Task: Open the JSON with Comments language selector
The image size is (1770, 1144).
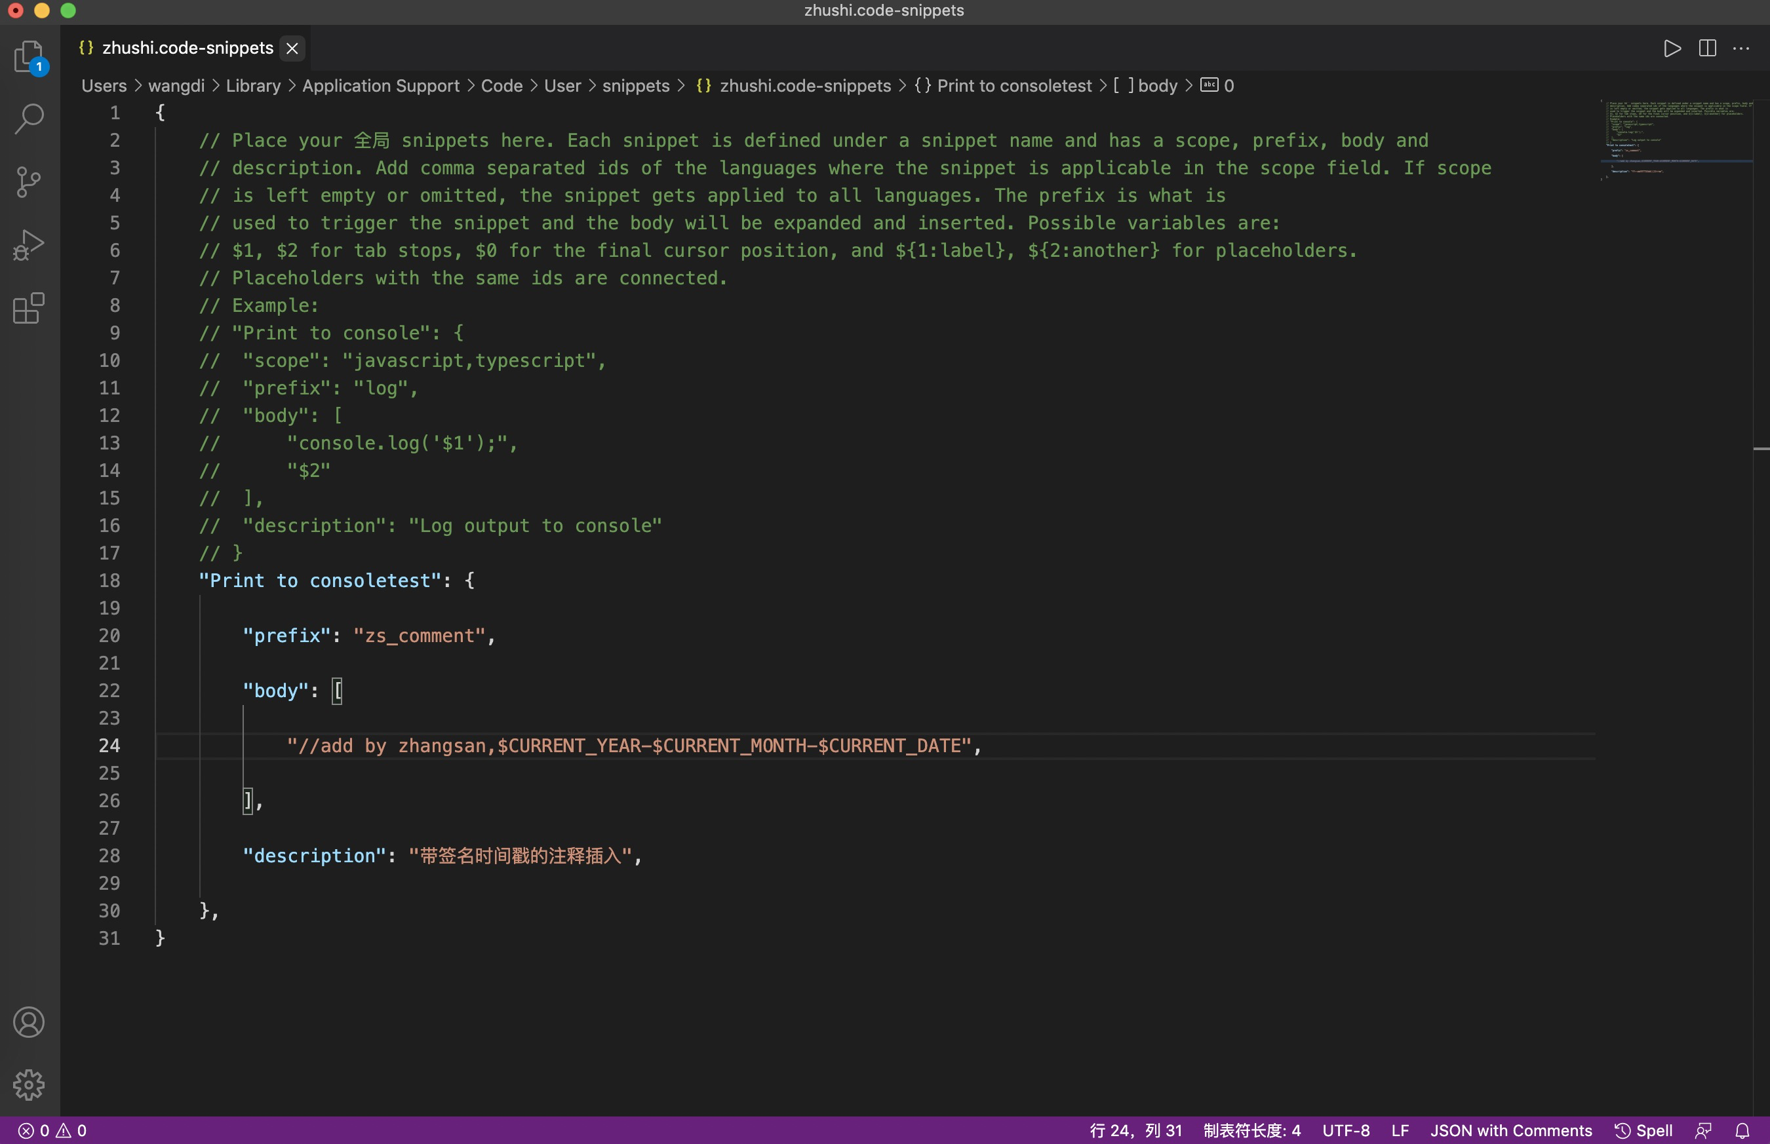Action: click(1510, 1131)
